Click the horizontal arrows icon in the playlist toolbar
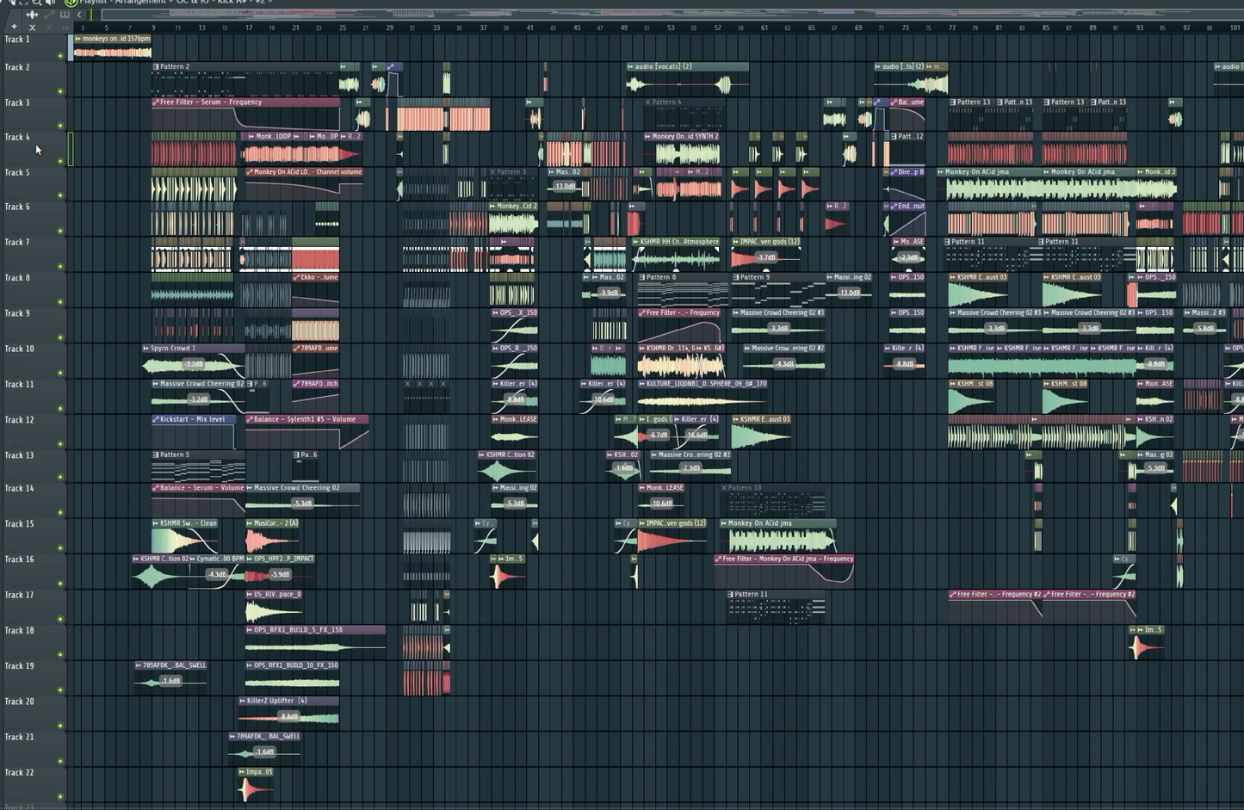Viewport: 1244px width, 810px height. [x=65, y=28]
